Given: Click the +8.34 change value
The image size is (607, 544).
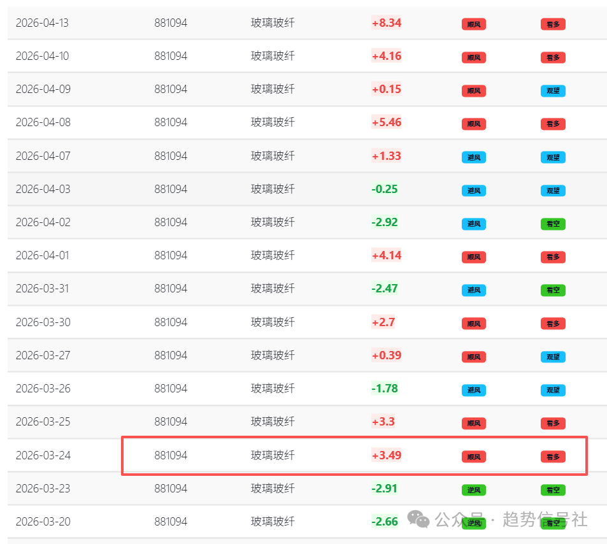Looking at the screenshot, I should pyautogui.click(x=387, y=23).
